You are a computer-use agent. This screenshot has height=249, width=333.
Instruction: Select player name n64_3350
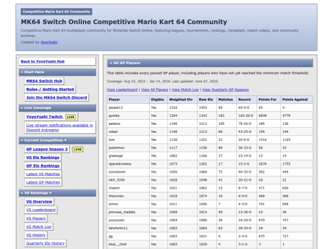(x=117, y=180)
